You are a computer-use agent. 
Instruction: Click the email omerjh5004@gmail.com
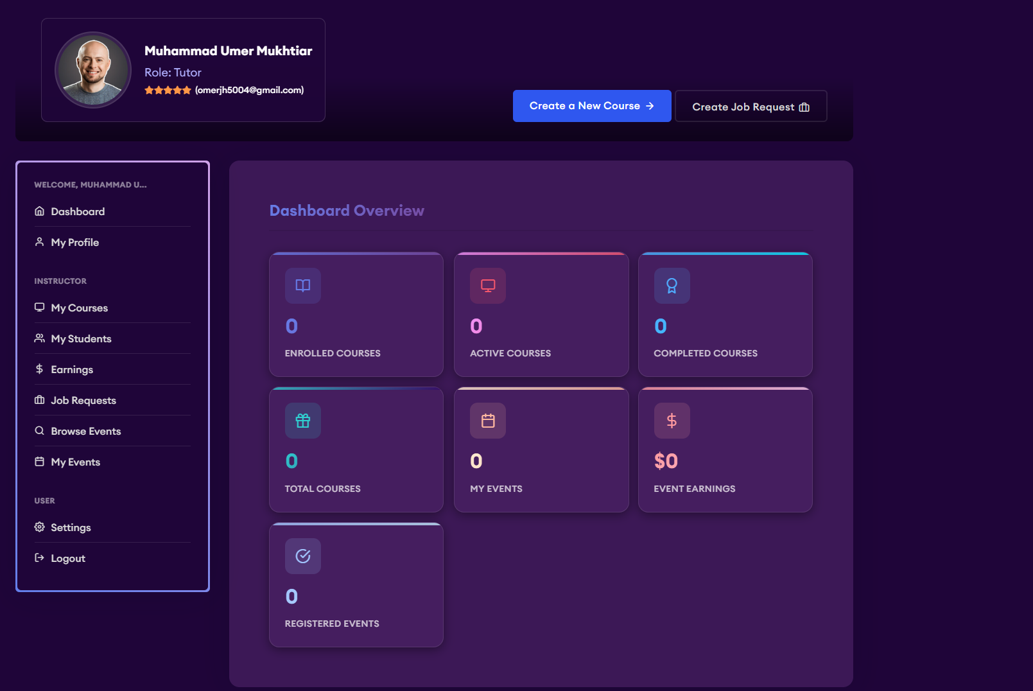(249, 91)
